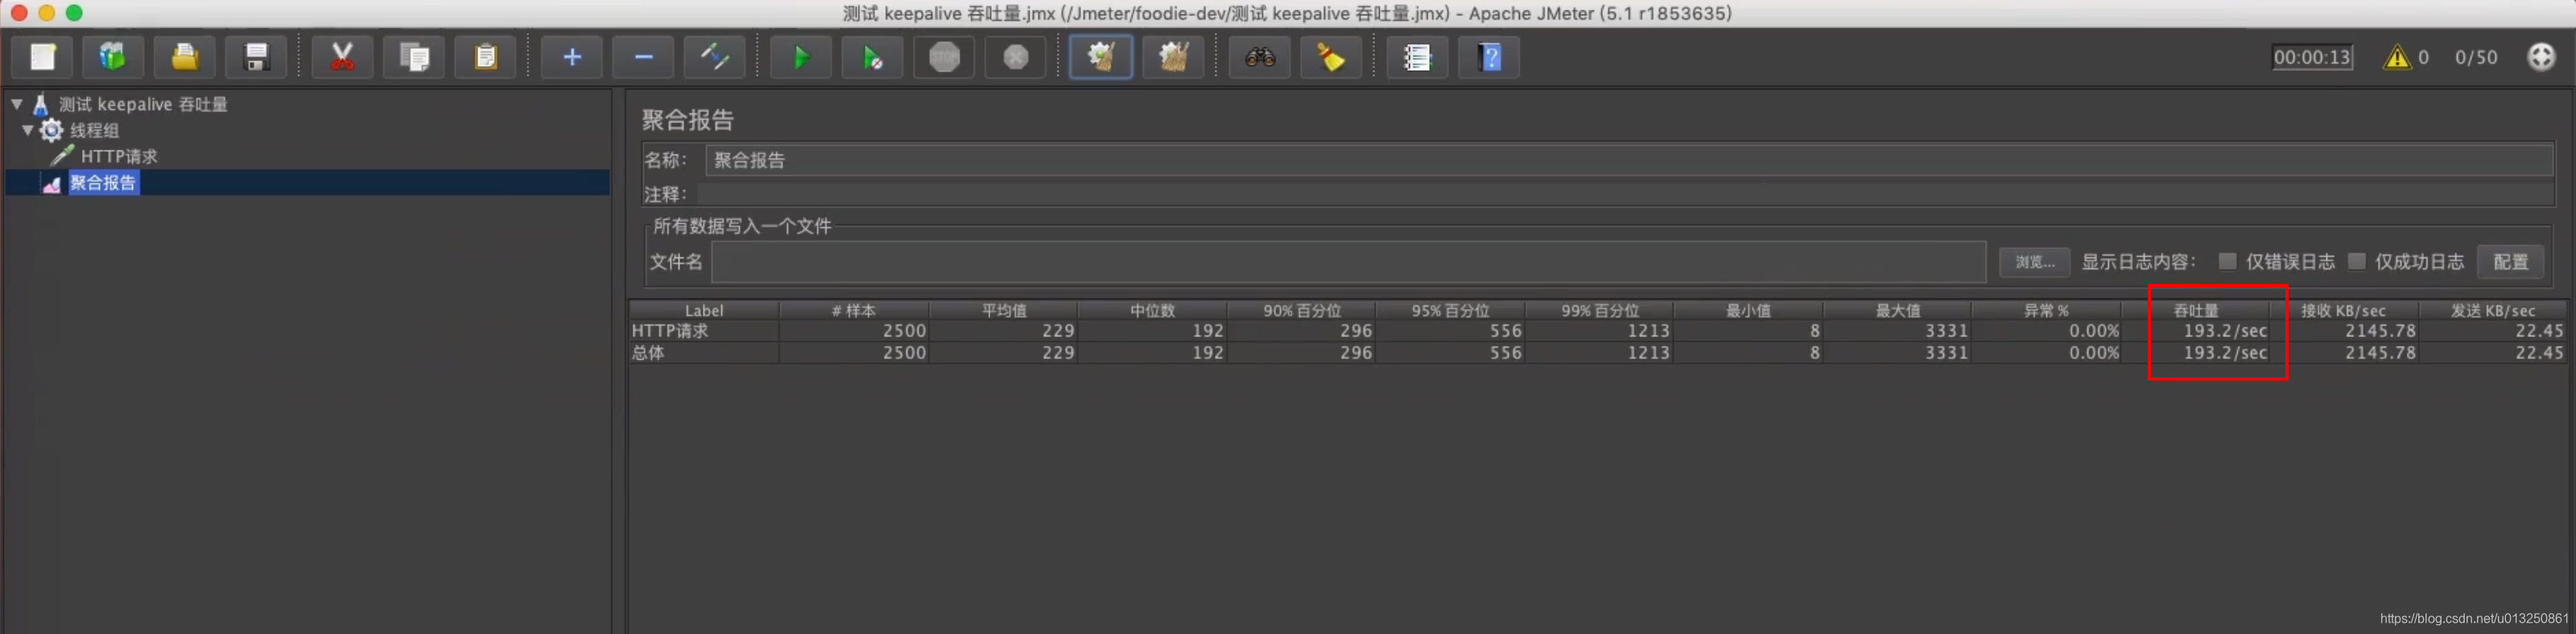Enable 仅错误日志 errors only checkbox
The image size is (2576, 634).
(2227, 261)
